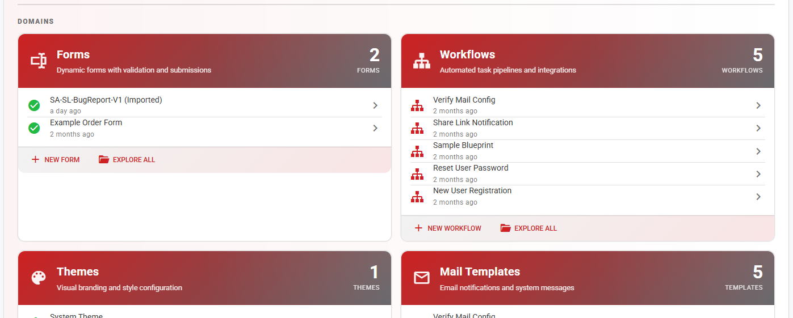The image size is (793, 318).
Task: Select the SA-SL-BugReport-V1 (Imported) form name
Action: [106, 100]
